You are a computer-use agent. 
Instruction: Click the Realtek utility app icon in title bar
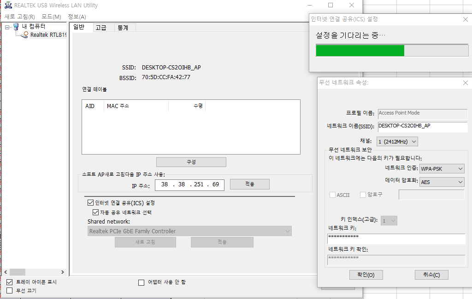(x=8, y=5)
